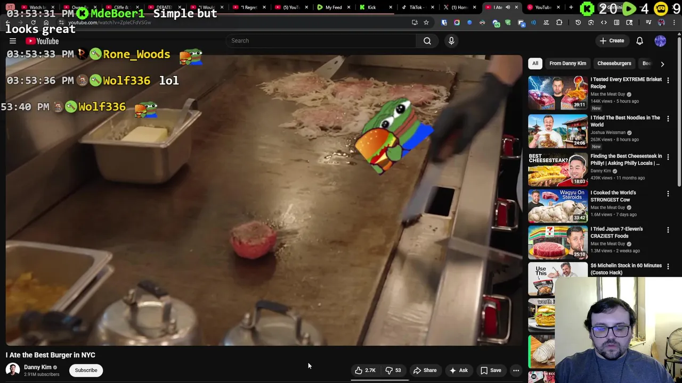Screen dimensions: 682x383
Task: Click the code brackets extension icon
Action: pyautogui.click(x=604, y=22)
